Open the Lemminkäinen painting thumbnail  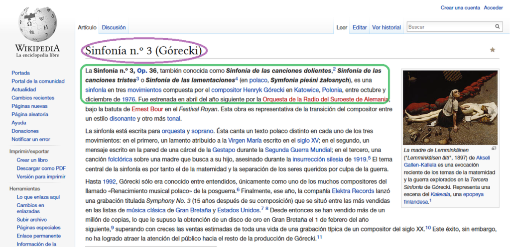click(x=450, y=105)
